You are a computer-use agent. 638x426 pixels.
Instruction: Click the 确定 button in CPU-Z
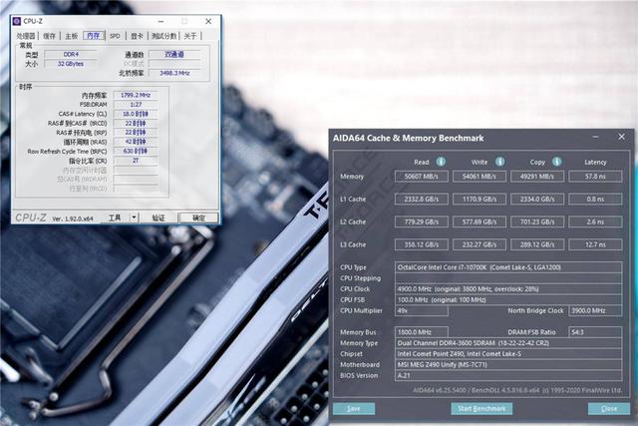pos(198,217)
